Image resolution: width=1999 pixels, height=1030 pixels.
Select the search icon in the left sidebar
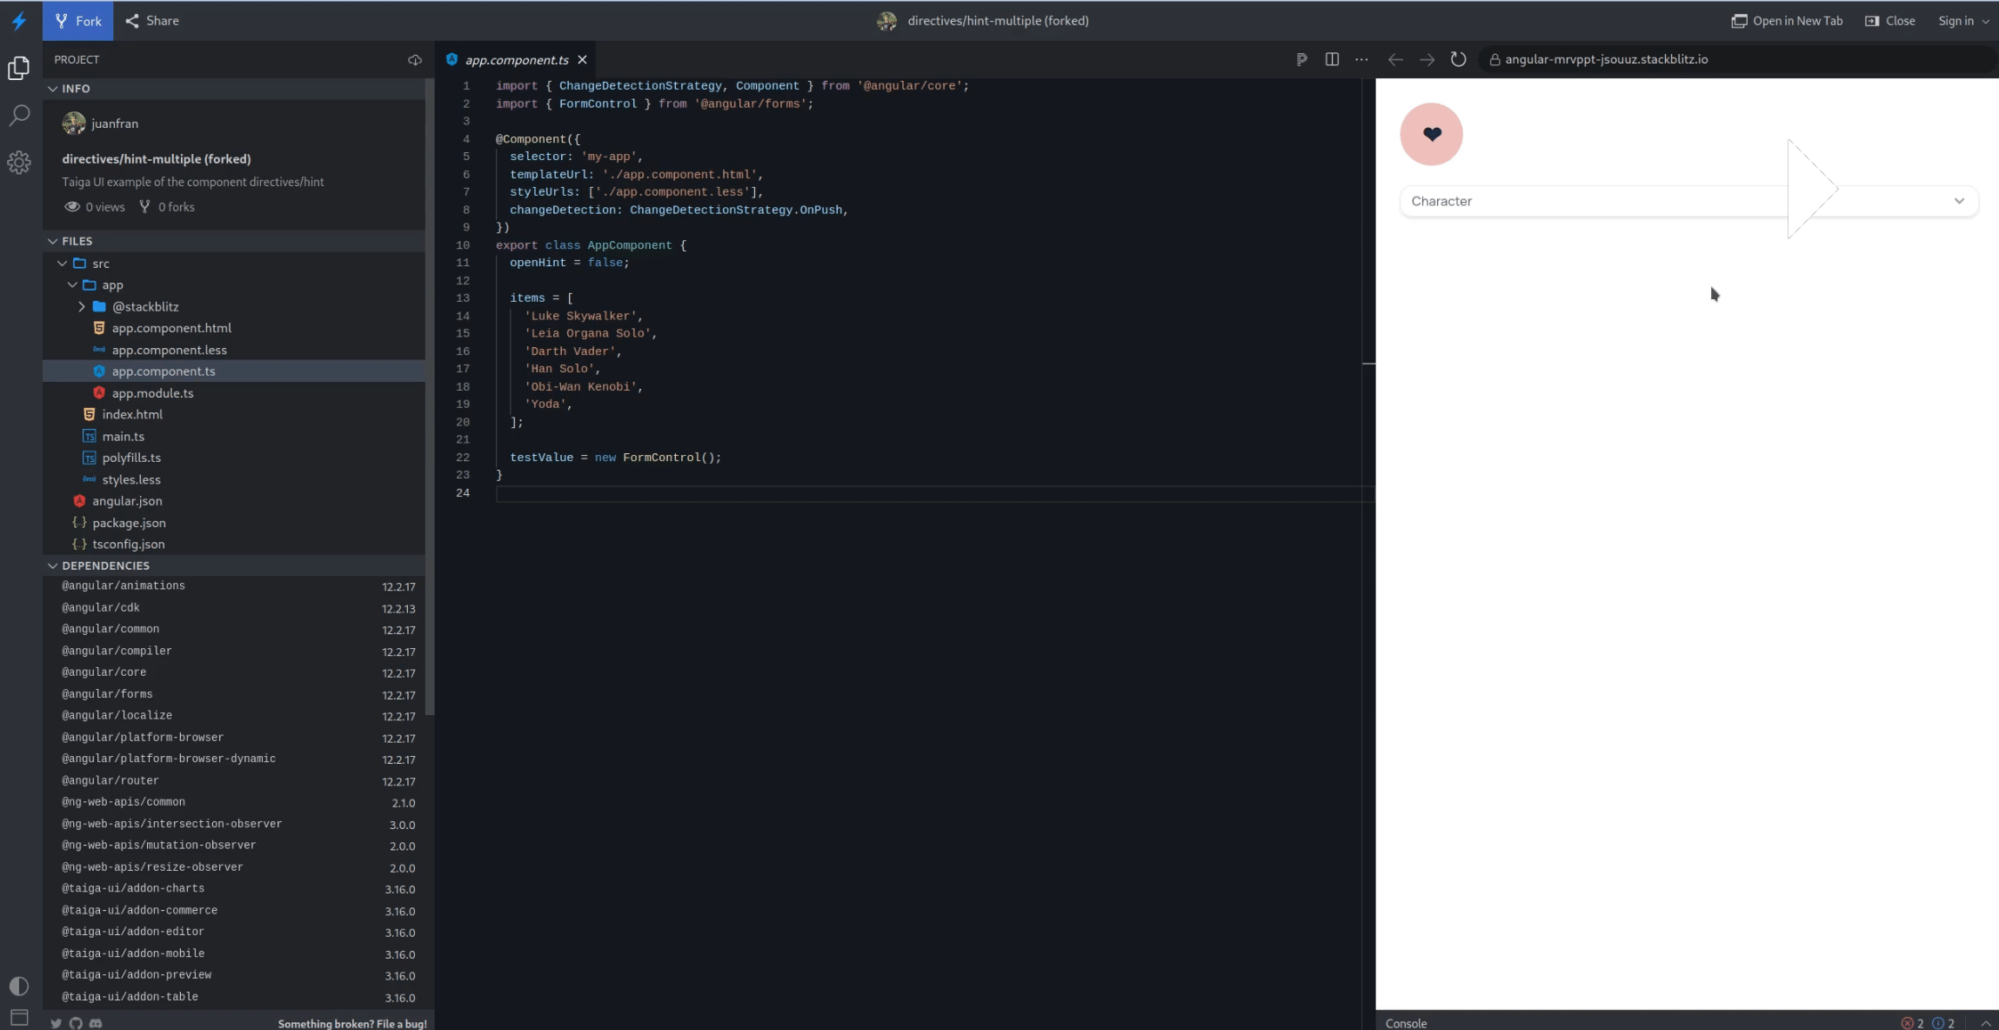point(19,115)
